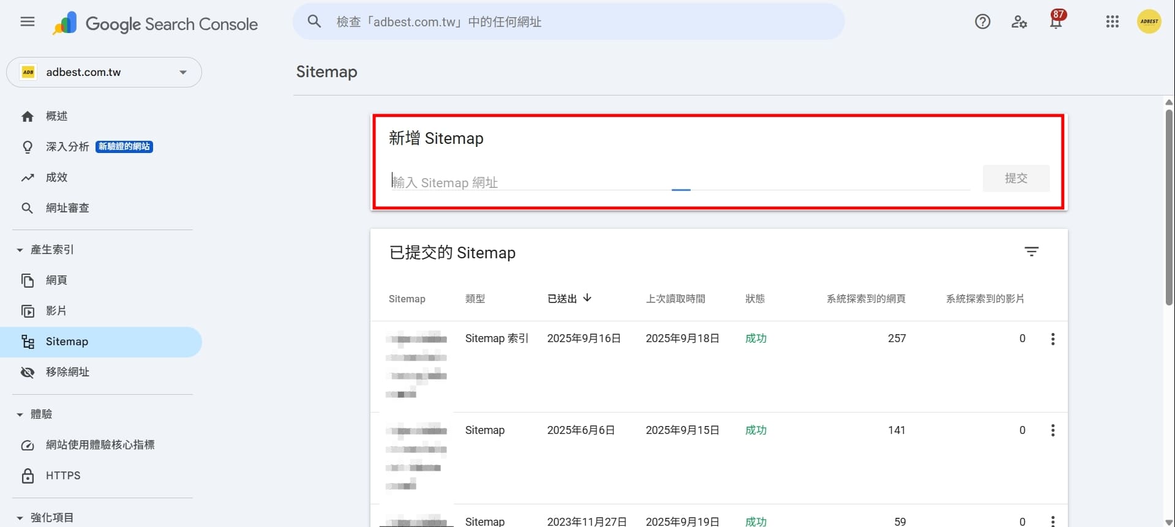Click the Google Search Console logo
1175x527 pixels.
click(156, 24)
